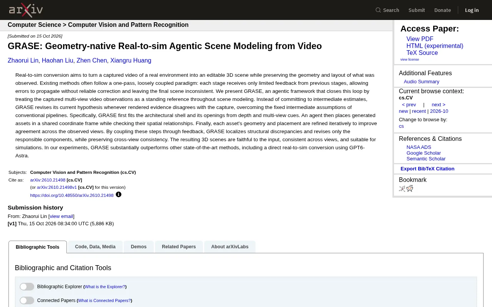Open author Haohan Liu's page
This screenshot has height=307, width=492.
tap(57, 61)
